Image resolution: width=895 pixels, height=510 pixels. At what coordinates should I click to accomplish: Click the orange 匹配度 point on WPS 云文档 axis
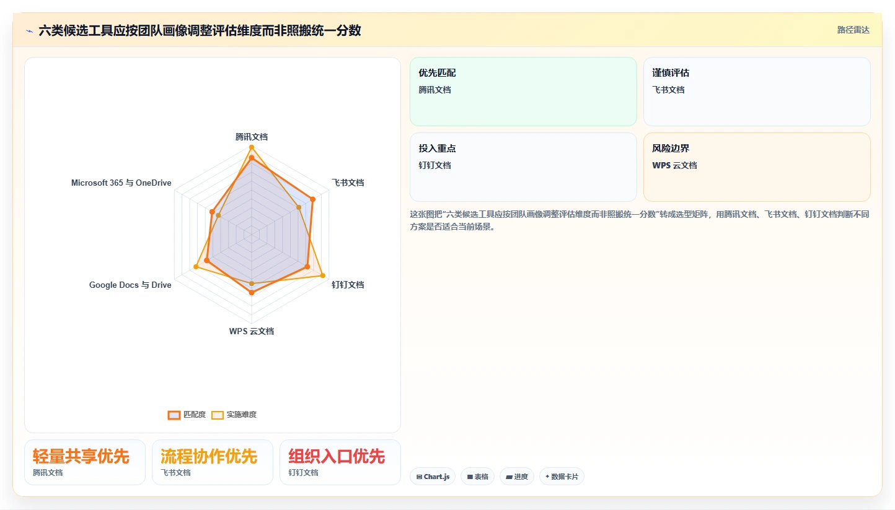(x=252, y=293)
